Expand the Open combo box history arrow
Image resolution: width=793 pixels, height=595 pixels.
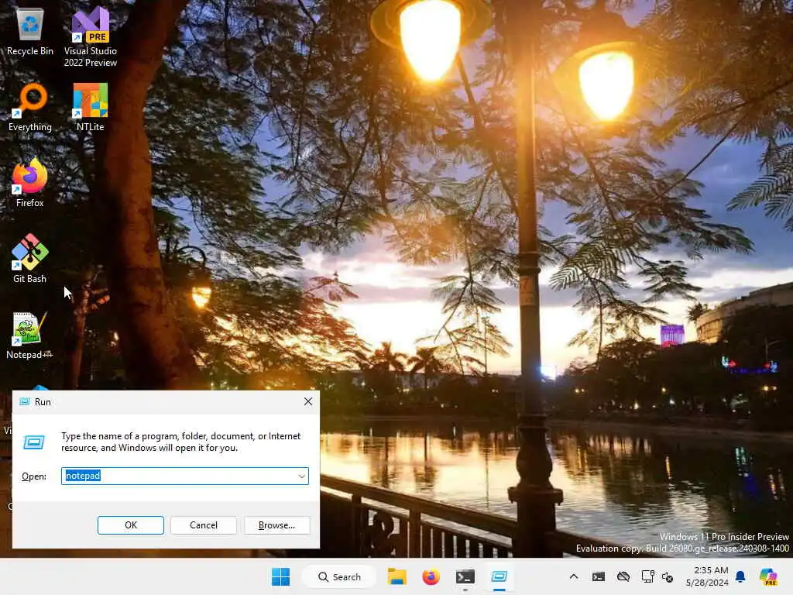point(301,476)
